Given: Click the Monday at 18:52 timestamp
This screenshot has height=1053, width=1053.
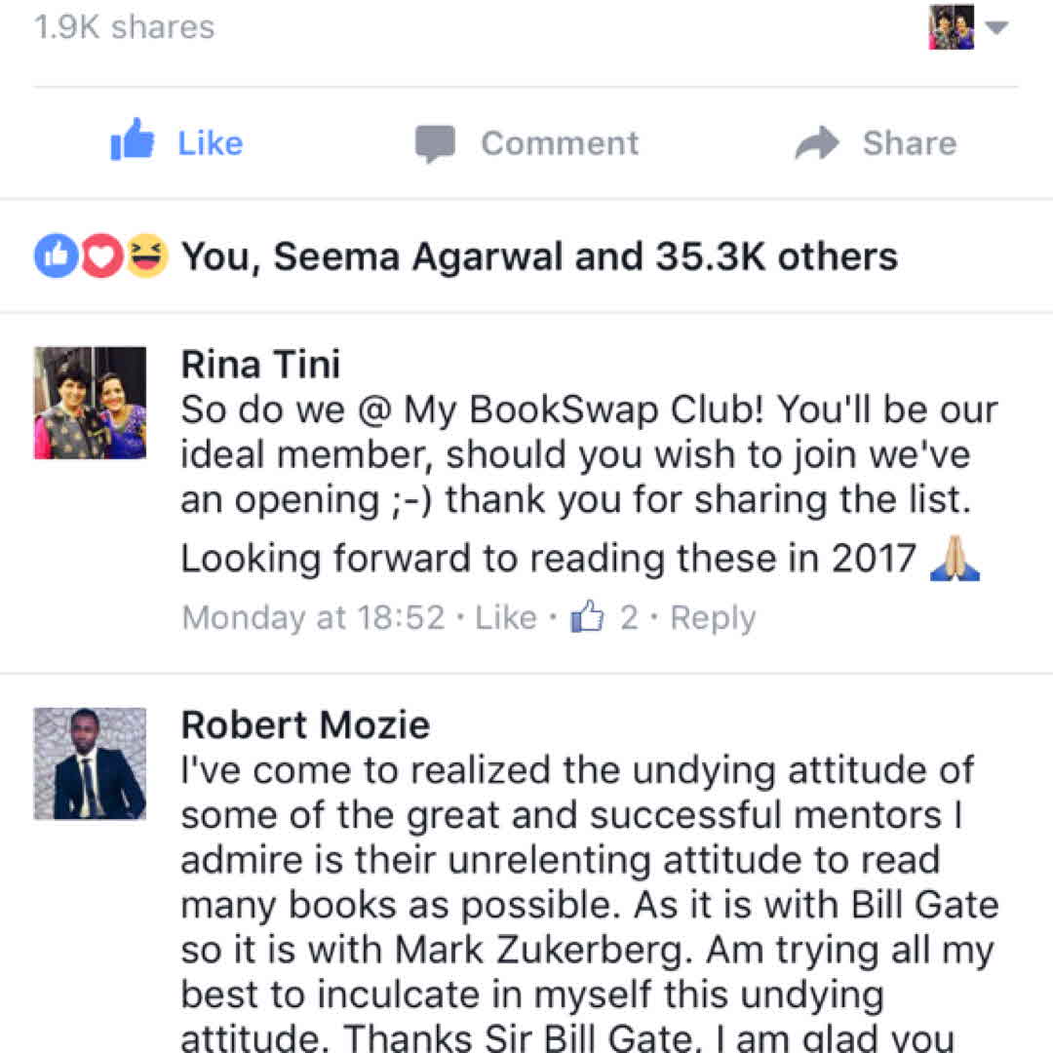Looking at the screenshot, I should click(x=313, y=618).
